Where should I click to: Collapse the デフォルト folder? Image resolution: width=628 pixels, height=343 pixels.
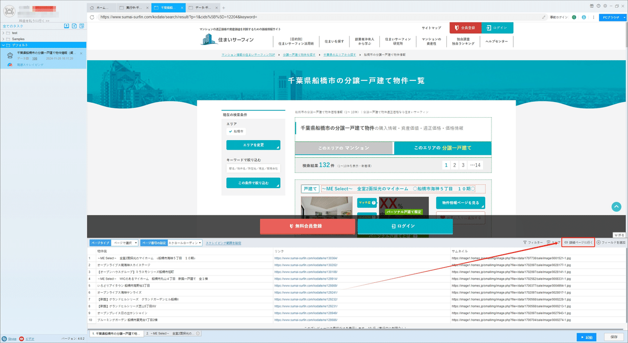click(4, 45)
